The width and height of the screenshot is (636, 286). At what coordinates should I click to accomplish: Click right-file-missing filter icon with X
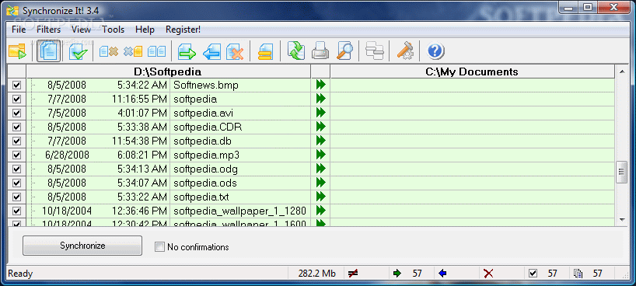pyautogui.click(x=133, y=51)
